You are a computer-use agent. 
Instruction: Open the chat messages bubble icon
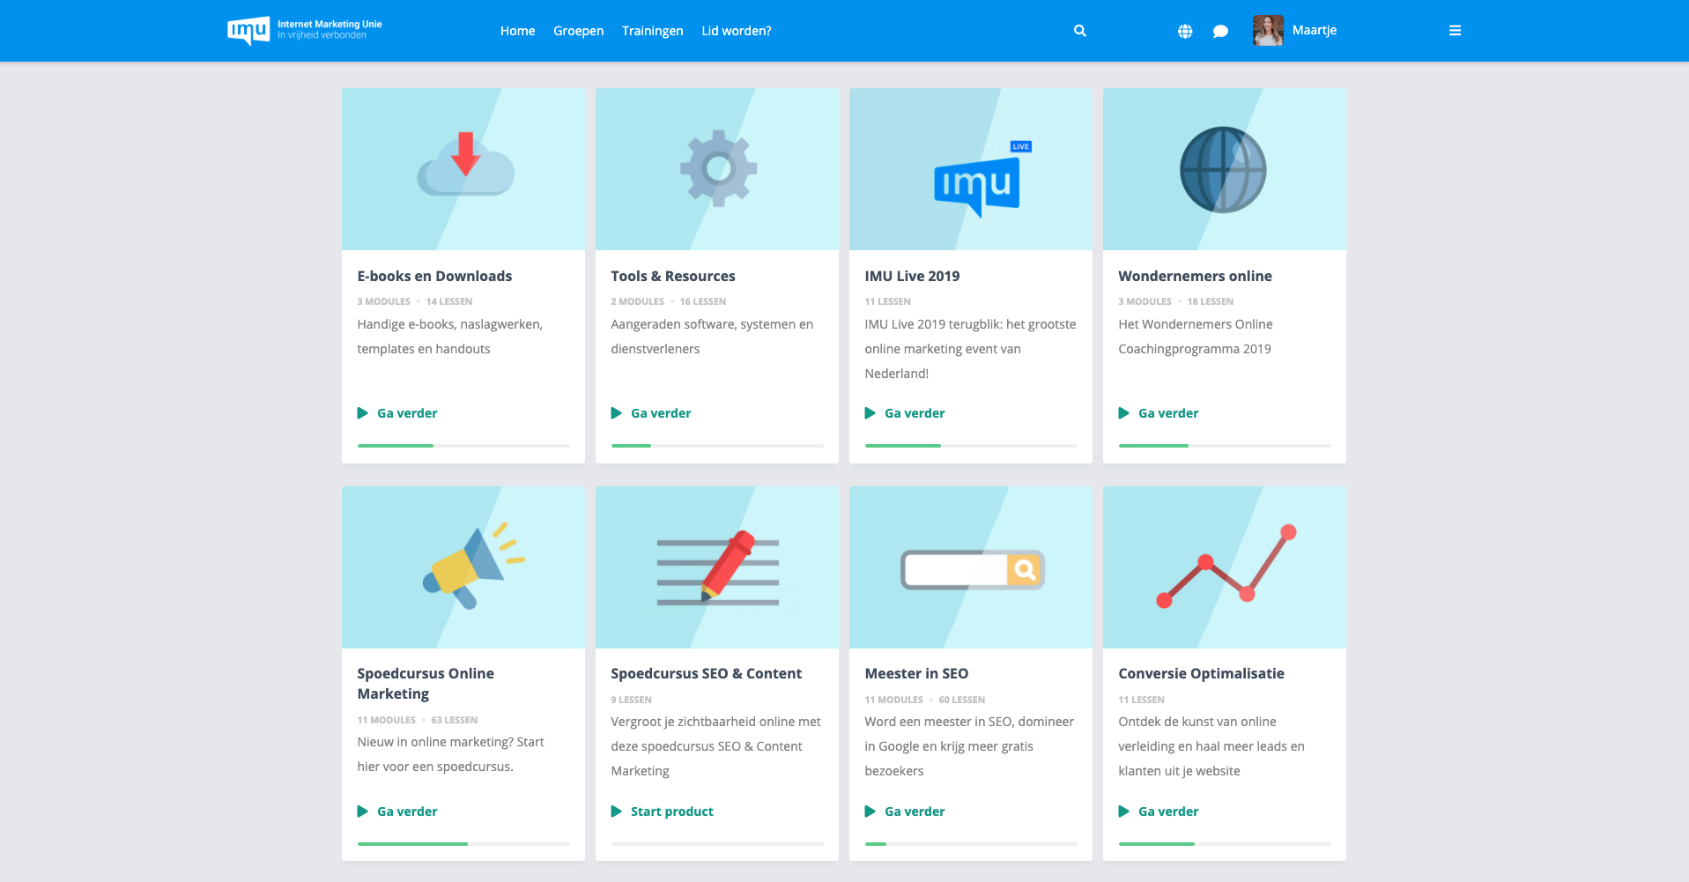(x=1220, y=31)
